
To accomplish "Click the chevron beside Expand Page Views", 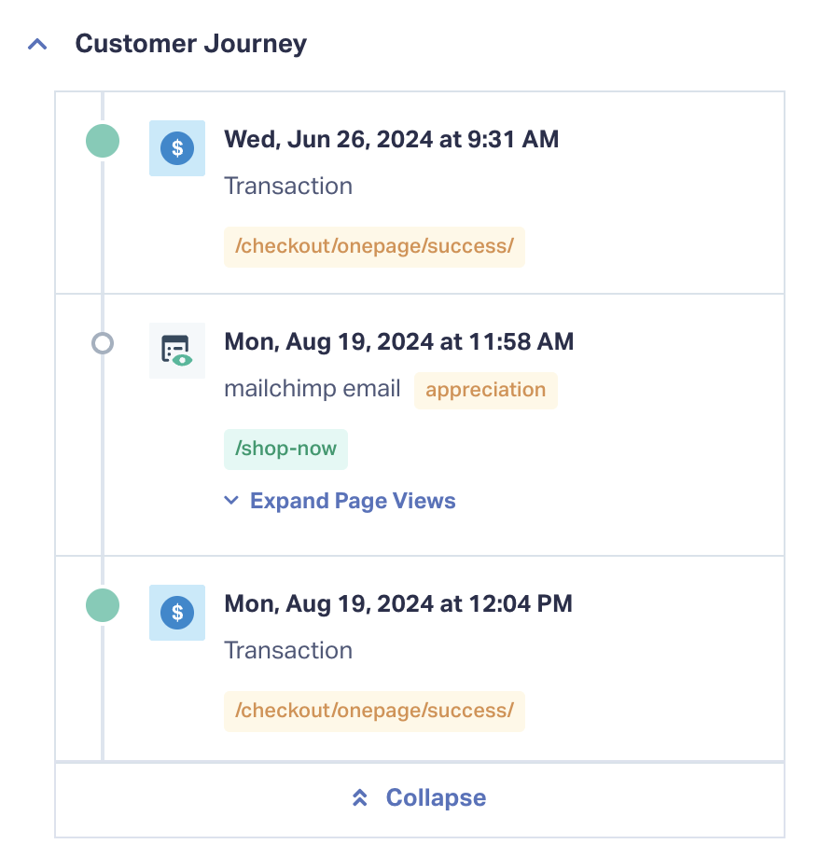I will click(x=231, y=501).
